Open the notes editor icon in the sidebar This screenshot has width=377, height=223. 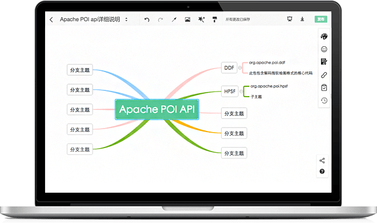pyautogui.click(x=324, y=62)
